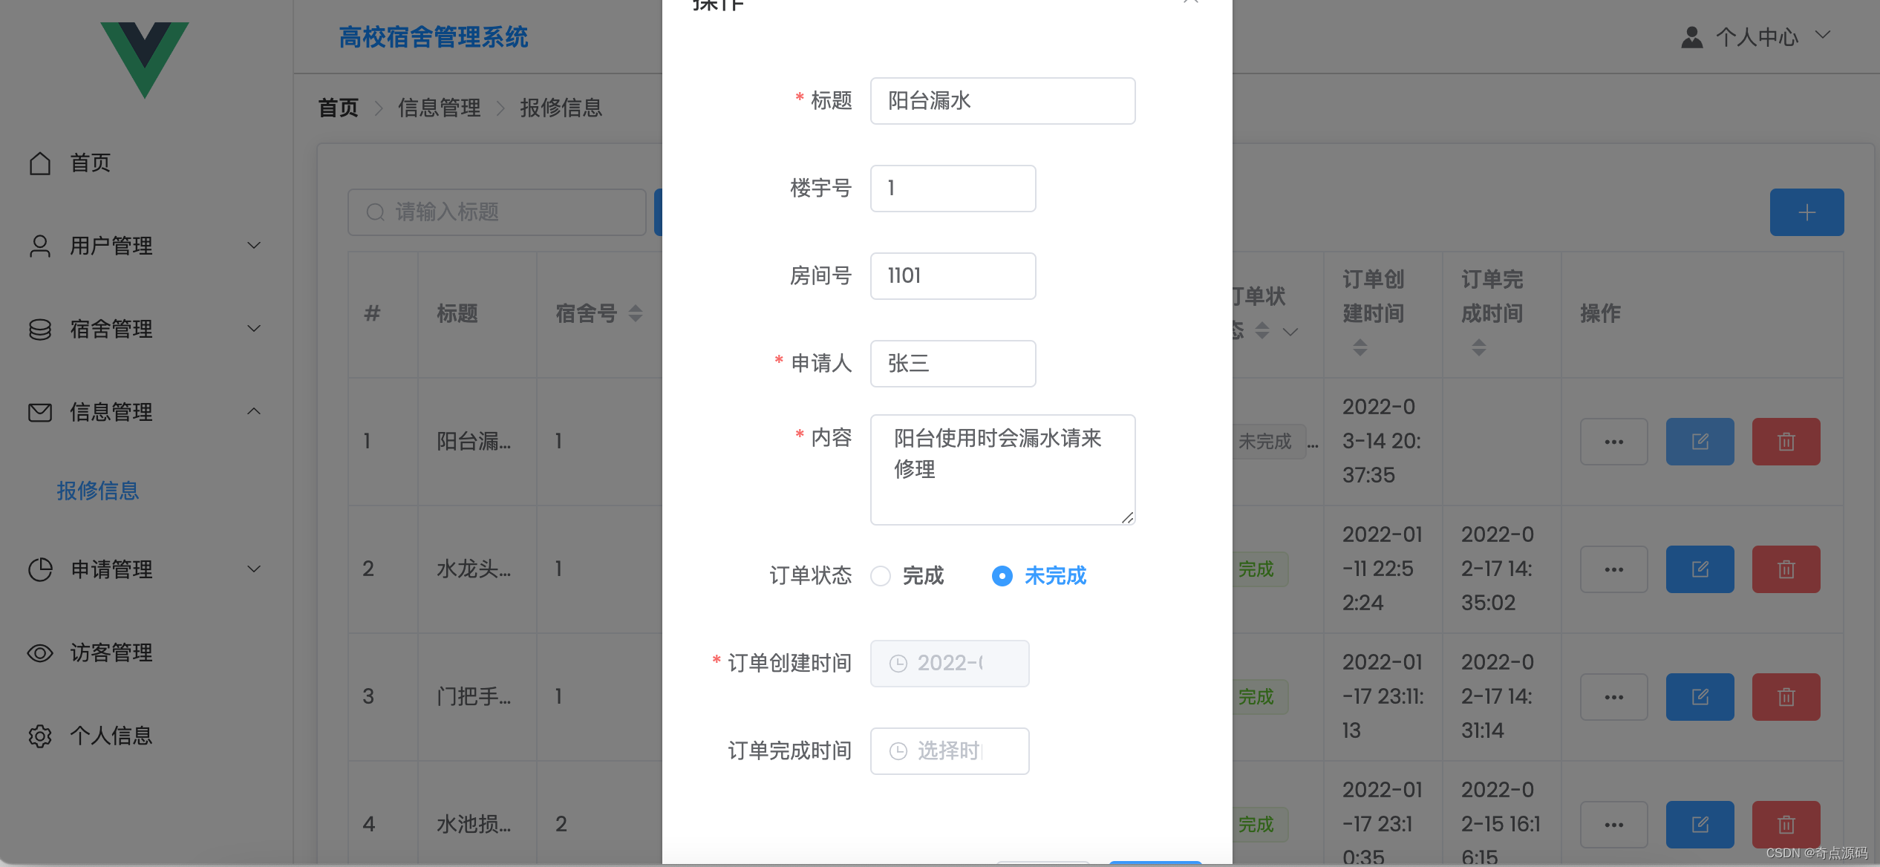Image resolution: width=1880 pixels, height=867 pixels.
Task: Click 信息管理 breadcrumb link
Action: (x=439, y=108)
